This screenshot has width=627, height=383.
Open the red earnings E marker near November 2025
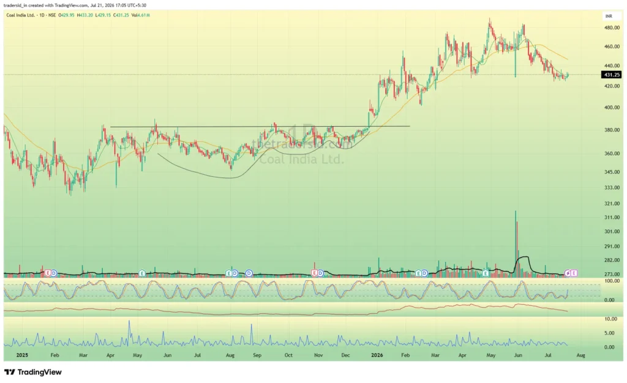[314, 273]
